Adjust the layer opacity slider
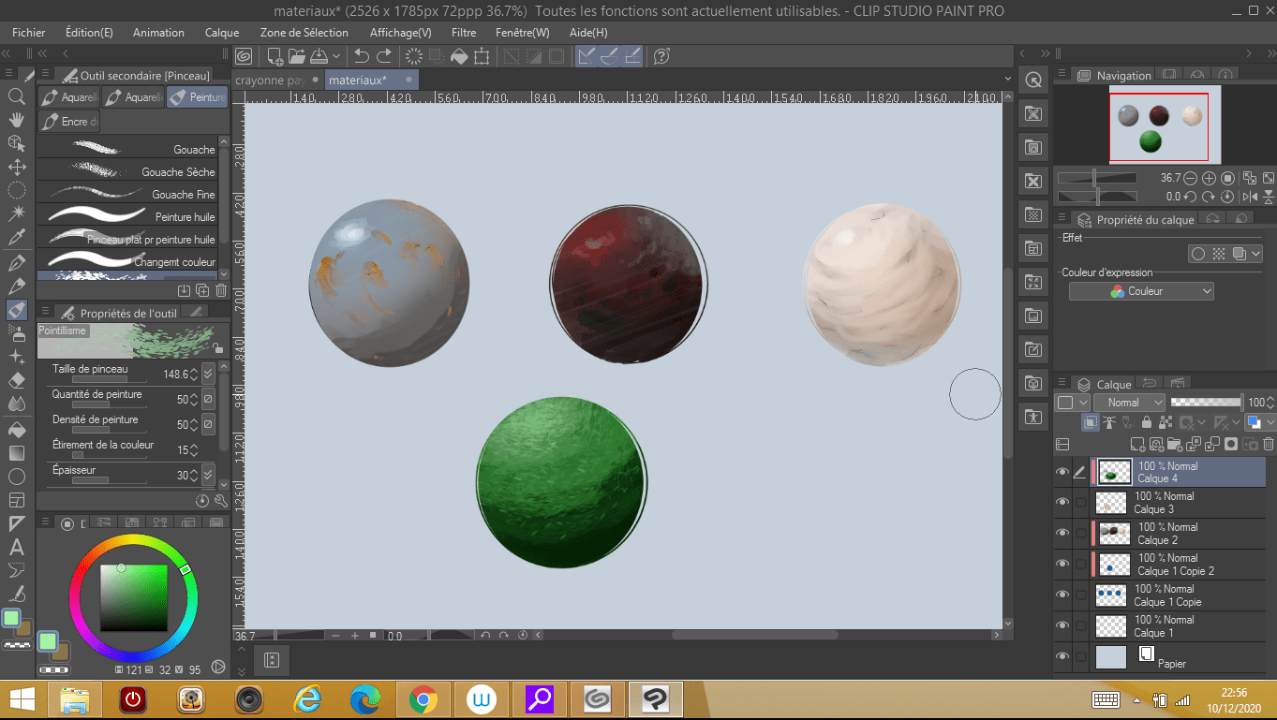Image resolution: width=1277 pixels, height=720 pixels. [x=1206, y=403]
